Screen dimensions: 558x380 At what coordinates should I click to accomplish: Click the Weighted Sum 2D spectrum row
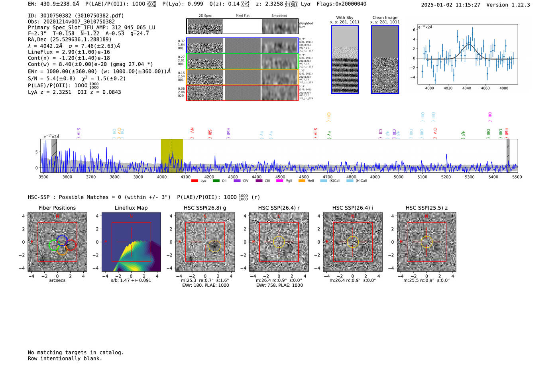click(242, 26)
